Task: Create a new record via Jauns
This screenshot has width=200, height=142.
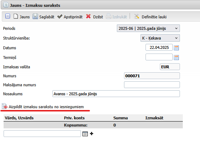Action: pos(25,17)
